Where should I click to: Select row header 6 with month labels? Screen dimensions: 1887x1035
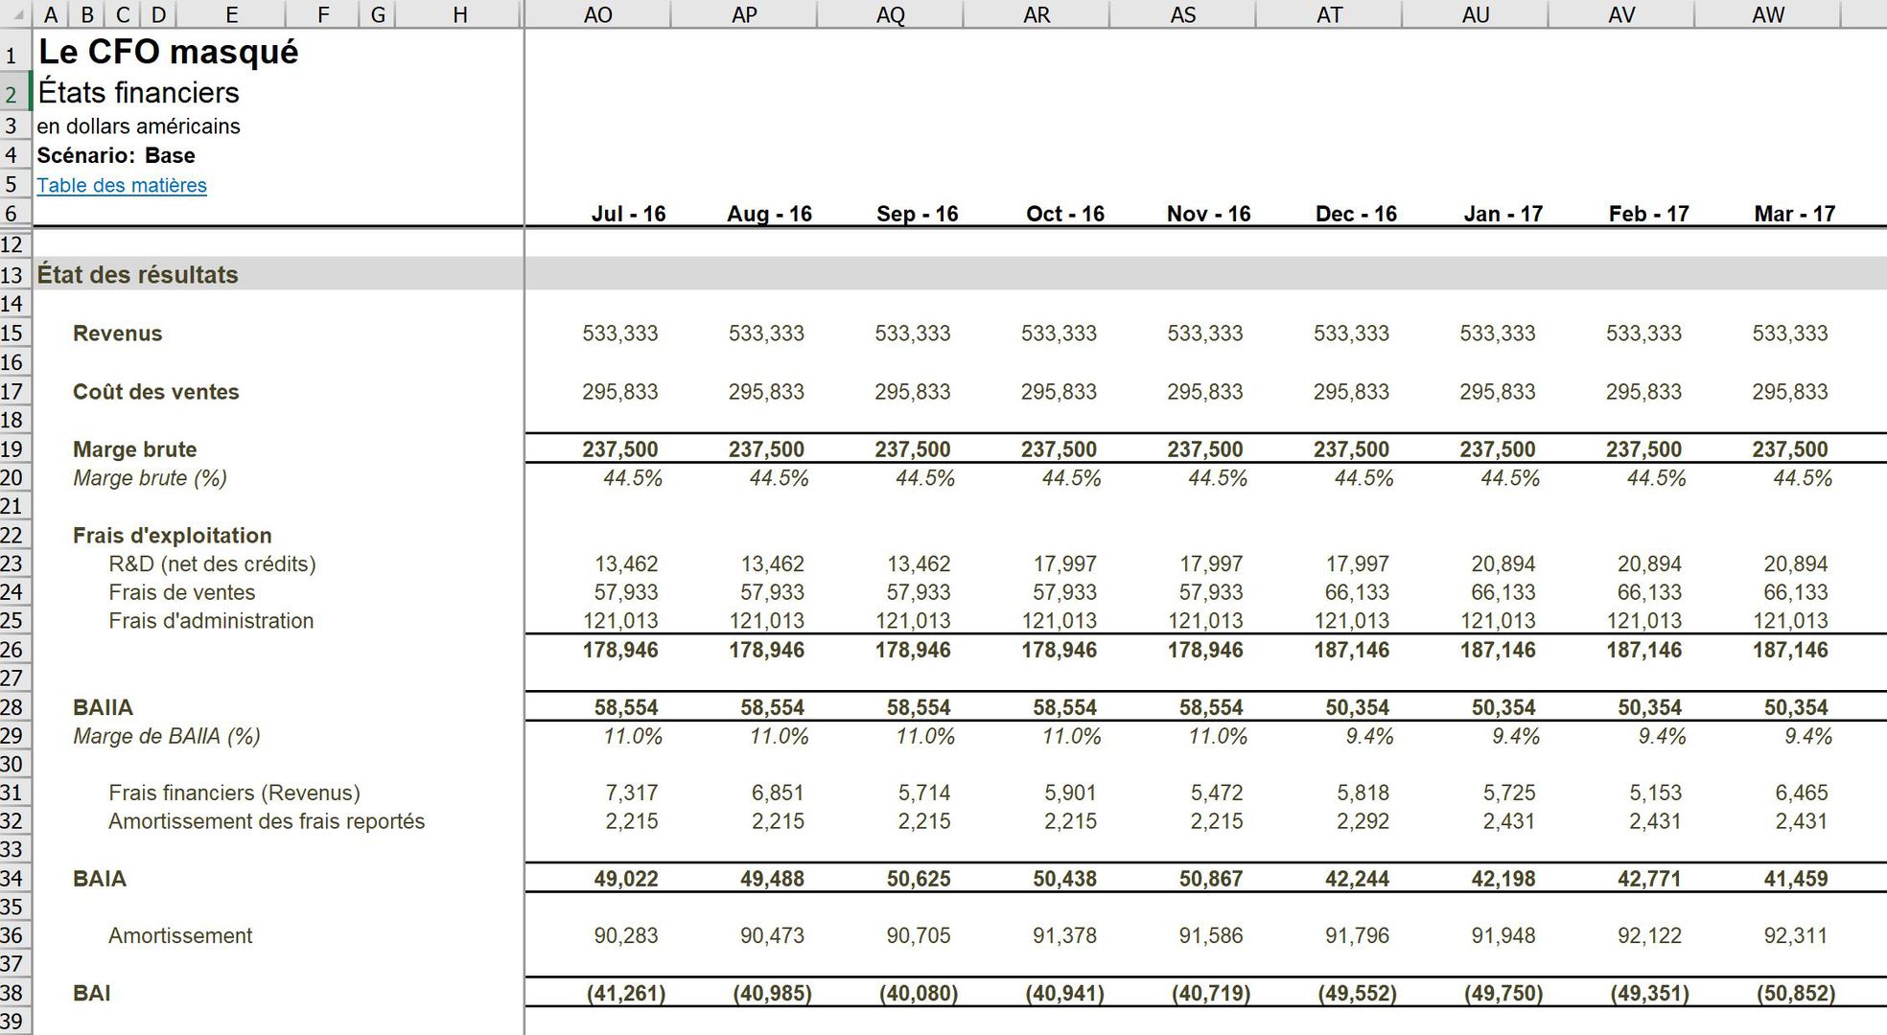coord(15,214)
